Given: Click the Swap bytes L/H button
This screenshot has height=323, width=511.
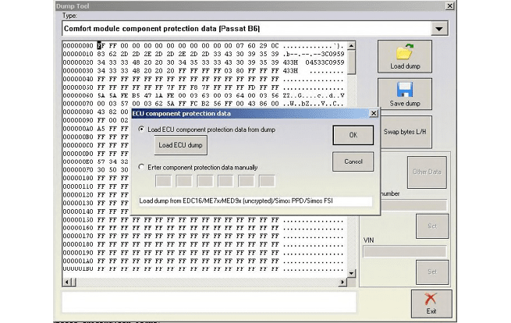Looking at the screenshot, I should point(406,132).
